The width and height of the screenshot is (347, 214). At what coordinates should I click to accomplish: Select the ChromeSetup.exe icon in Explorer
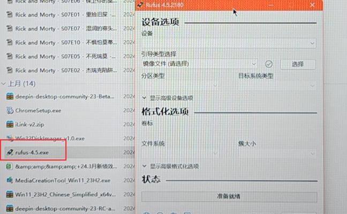[x=10, y=110]
